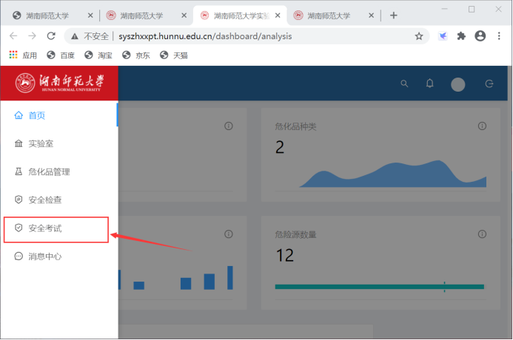Click the logout icon in header
This screenshot has height=340, width=513.
[x=489, y=84]
